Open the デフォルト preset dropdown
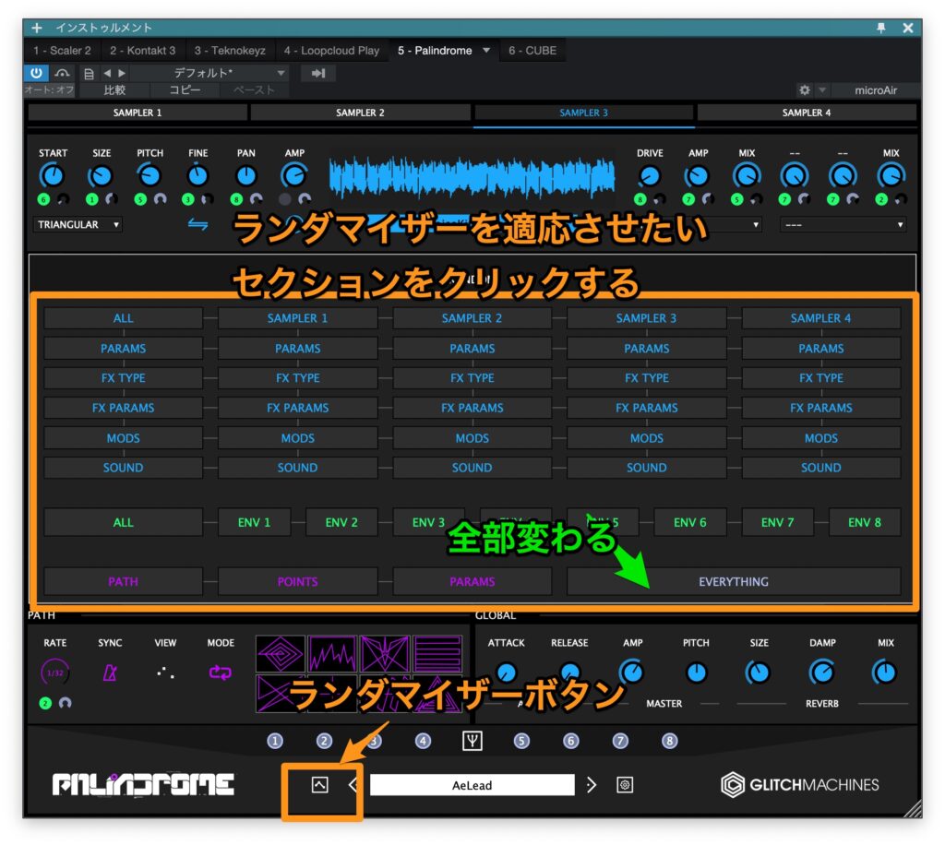 point(231,73)
